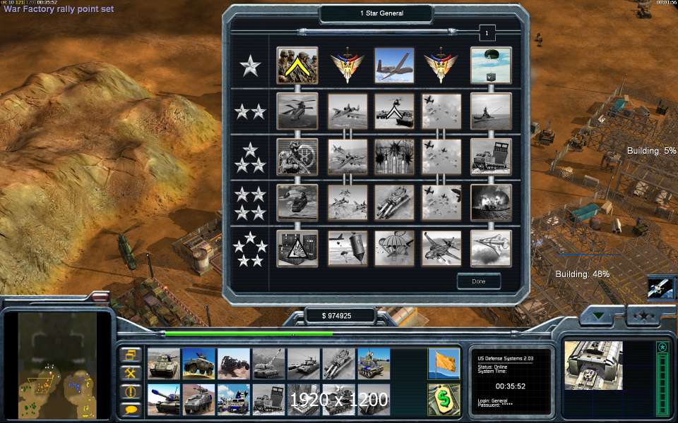Build the convoy with blue arrows unit
Image resolution: width=678 pixels, height=423 pixels.
[x=234, y=399]
